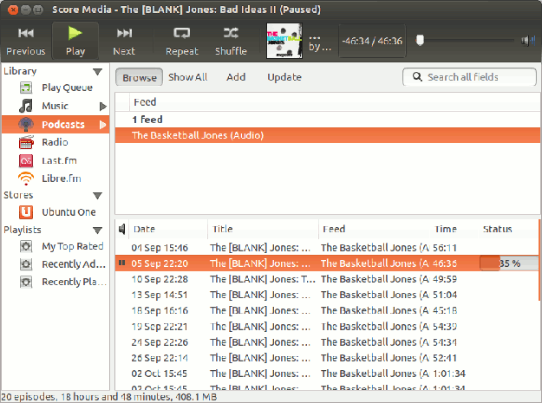This screenshot has width=542, height=403.
Task: Click the playback seek slider handle
Action: (x=420, y=40)
